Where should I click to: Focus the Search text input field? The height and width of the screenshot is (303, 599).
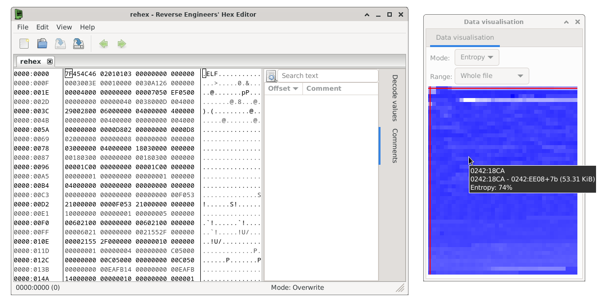click(x=327, y=76)
